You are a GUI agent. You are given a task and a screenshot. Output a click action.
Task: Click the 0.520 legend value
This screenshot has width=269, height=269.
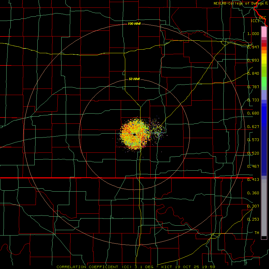tap(253, 153)
